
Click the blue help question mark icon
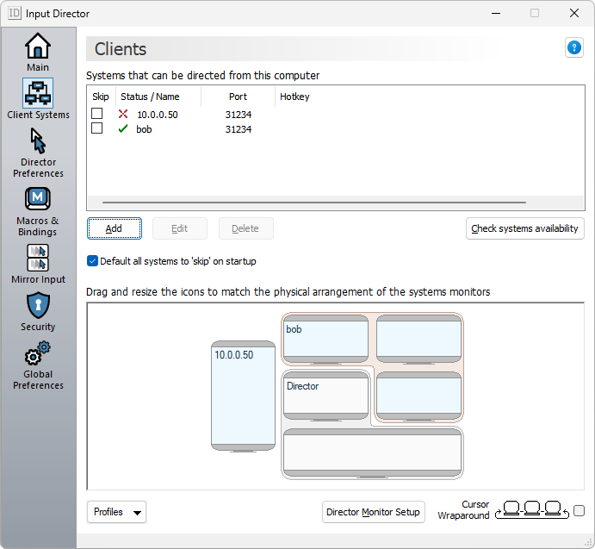pyautogui.click(x=574, y=48)
